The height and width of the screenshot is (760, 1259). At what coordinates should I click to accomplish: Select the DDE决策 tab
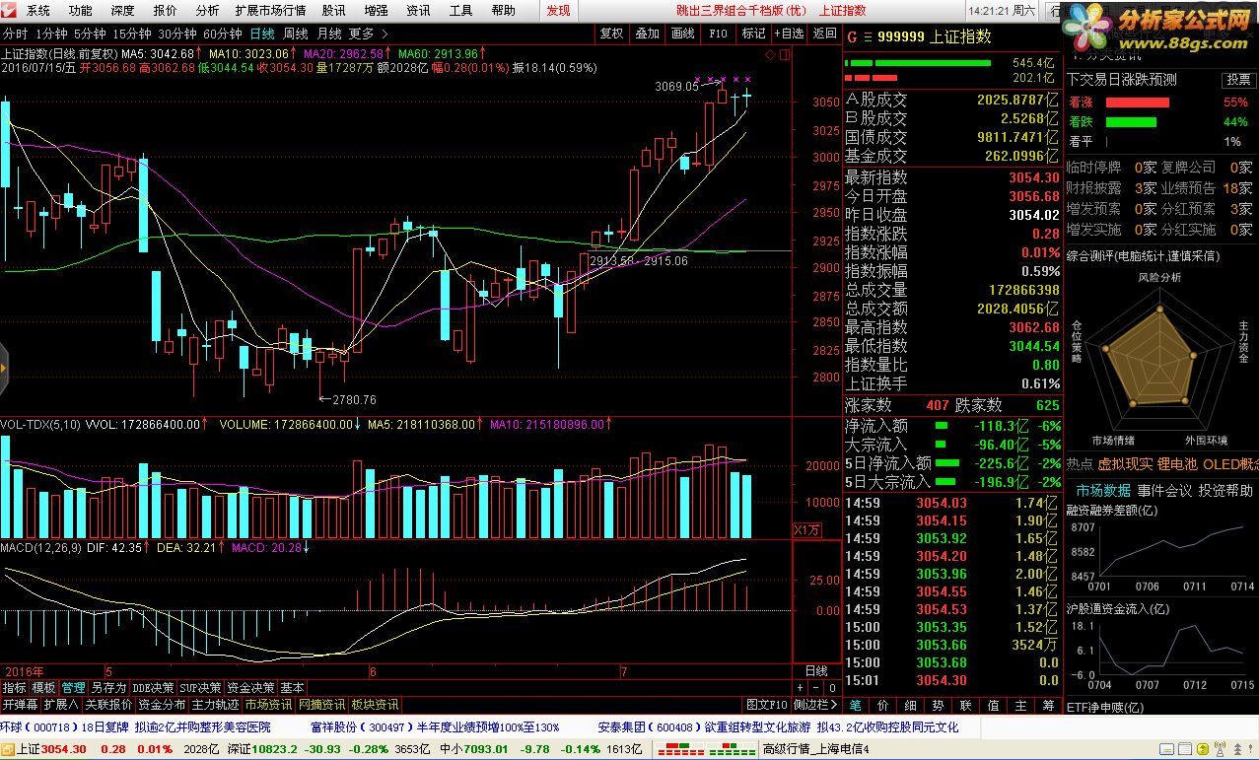click(x=153, y=687)
